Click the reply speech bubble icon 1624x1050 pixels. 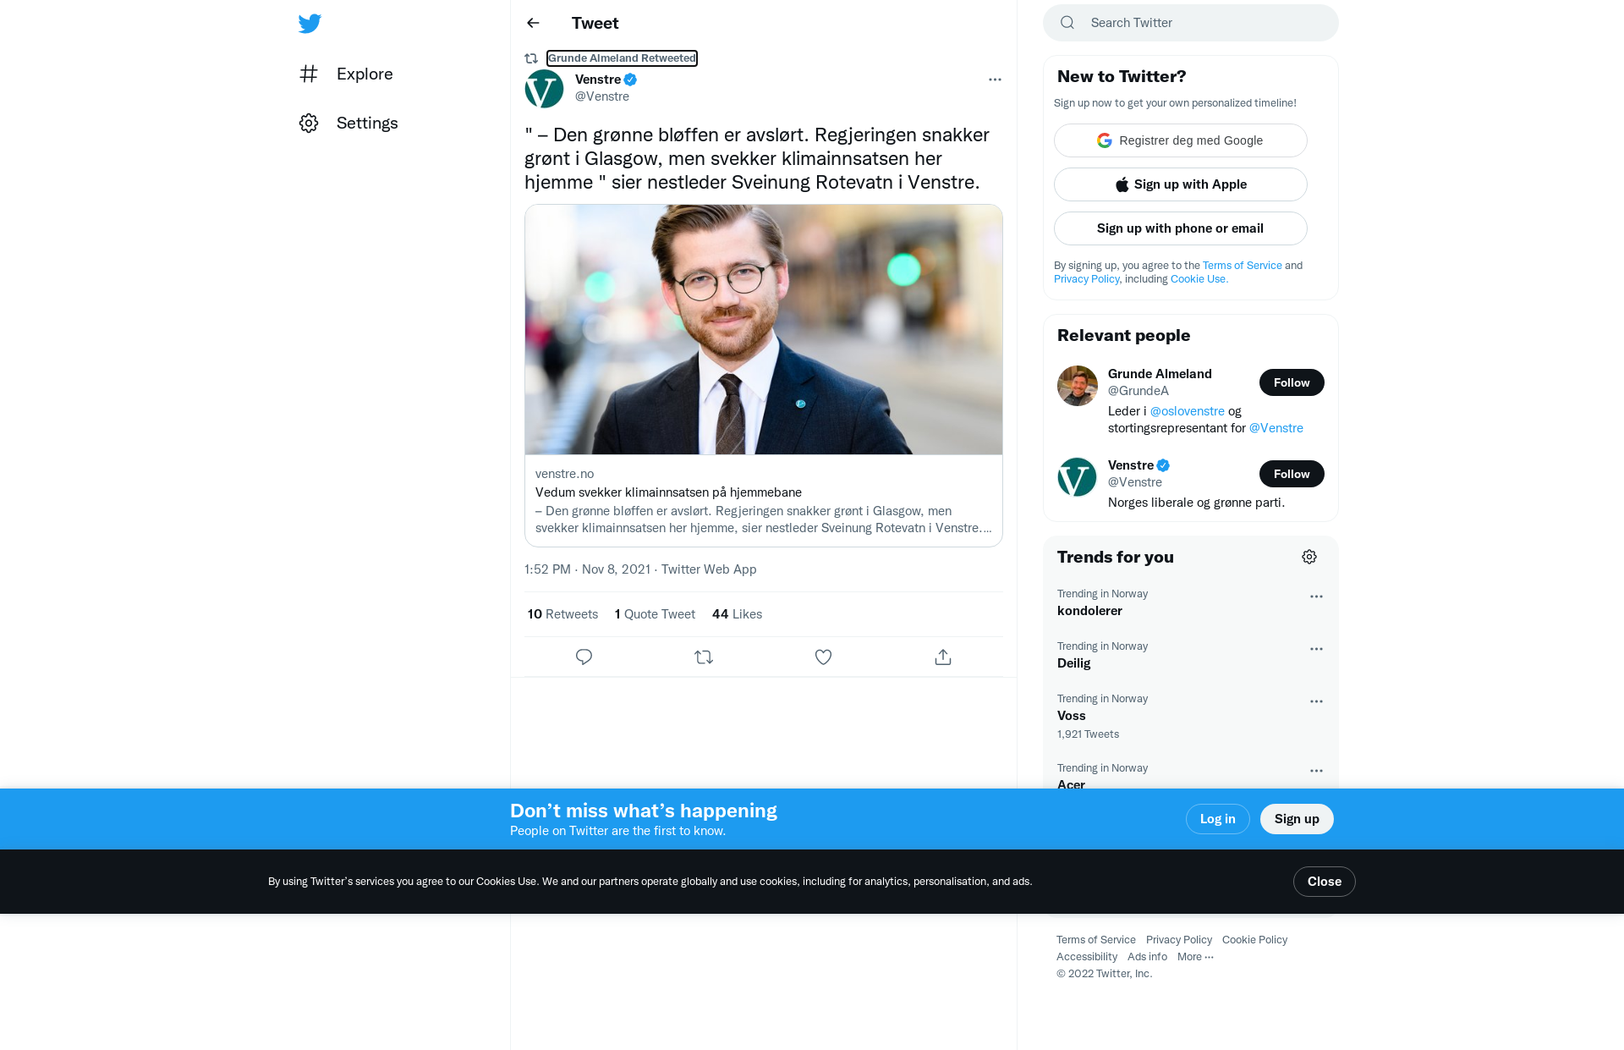point(584,657)
